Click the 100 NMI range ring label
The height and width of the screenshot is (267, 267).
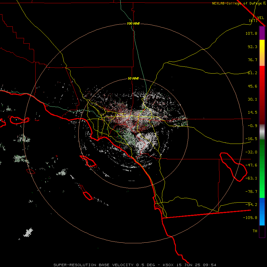coord(133,23)
